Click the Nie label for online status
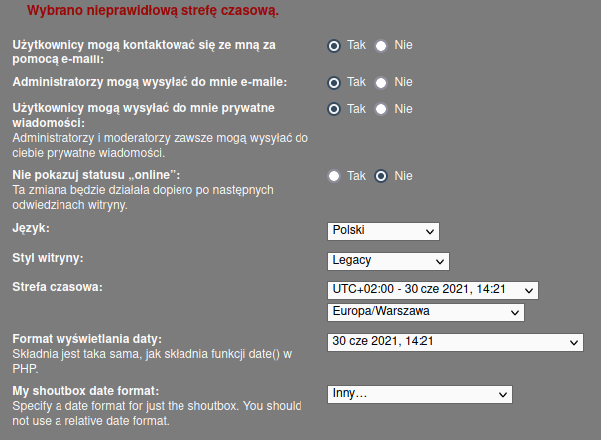This screenshot has width=601, height=440. [x=404, y=176]
